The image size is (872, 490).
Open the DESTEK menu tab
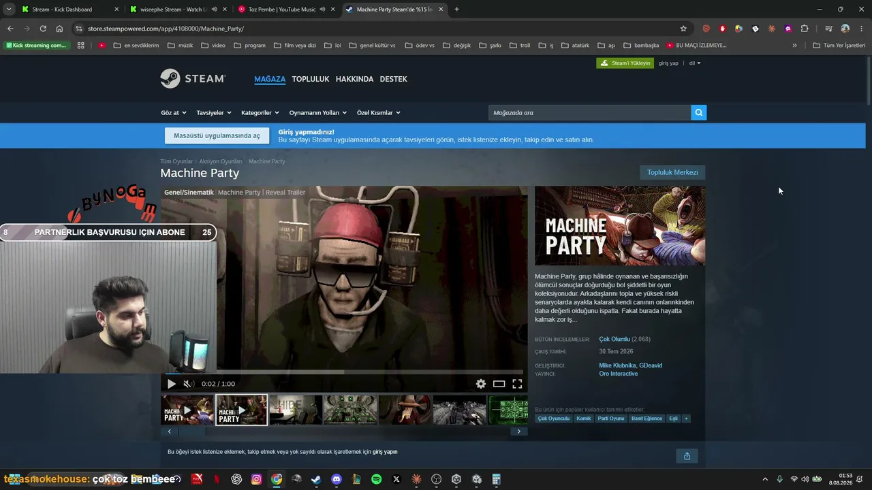[393, 79]
